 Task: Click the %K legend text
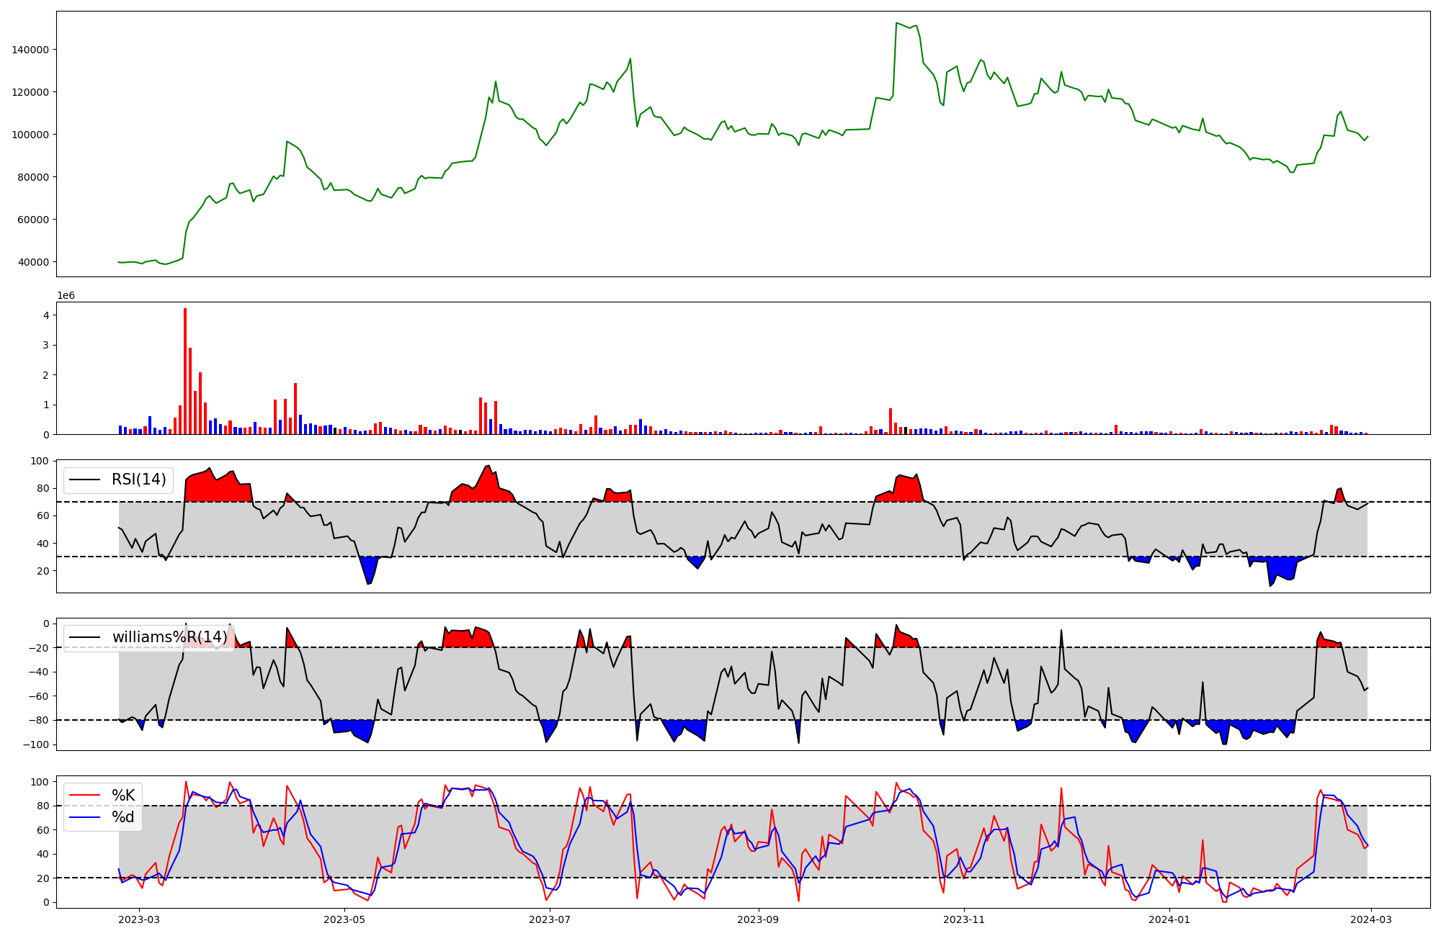click(123, 795)
